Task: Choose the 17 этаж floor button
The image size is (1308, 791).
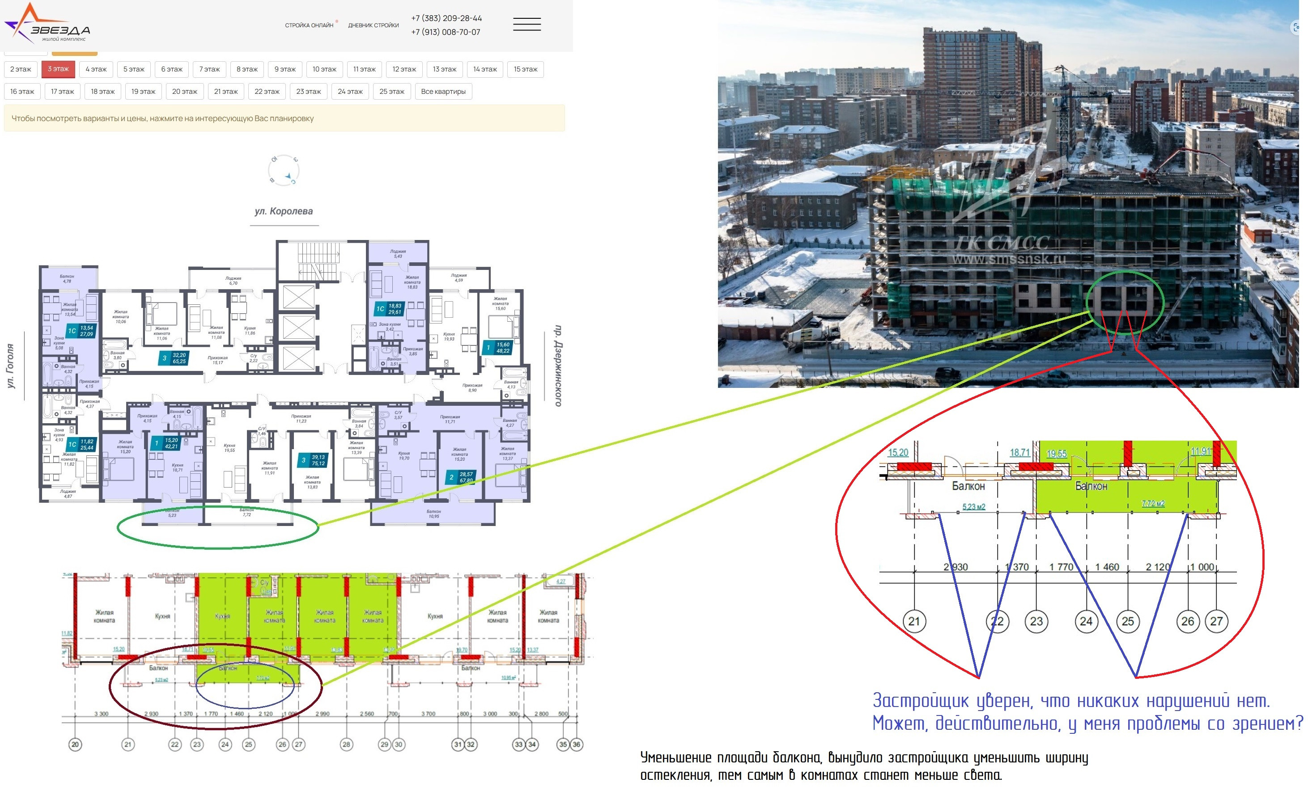Action: pyautogui.click(x=62, y=92)
